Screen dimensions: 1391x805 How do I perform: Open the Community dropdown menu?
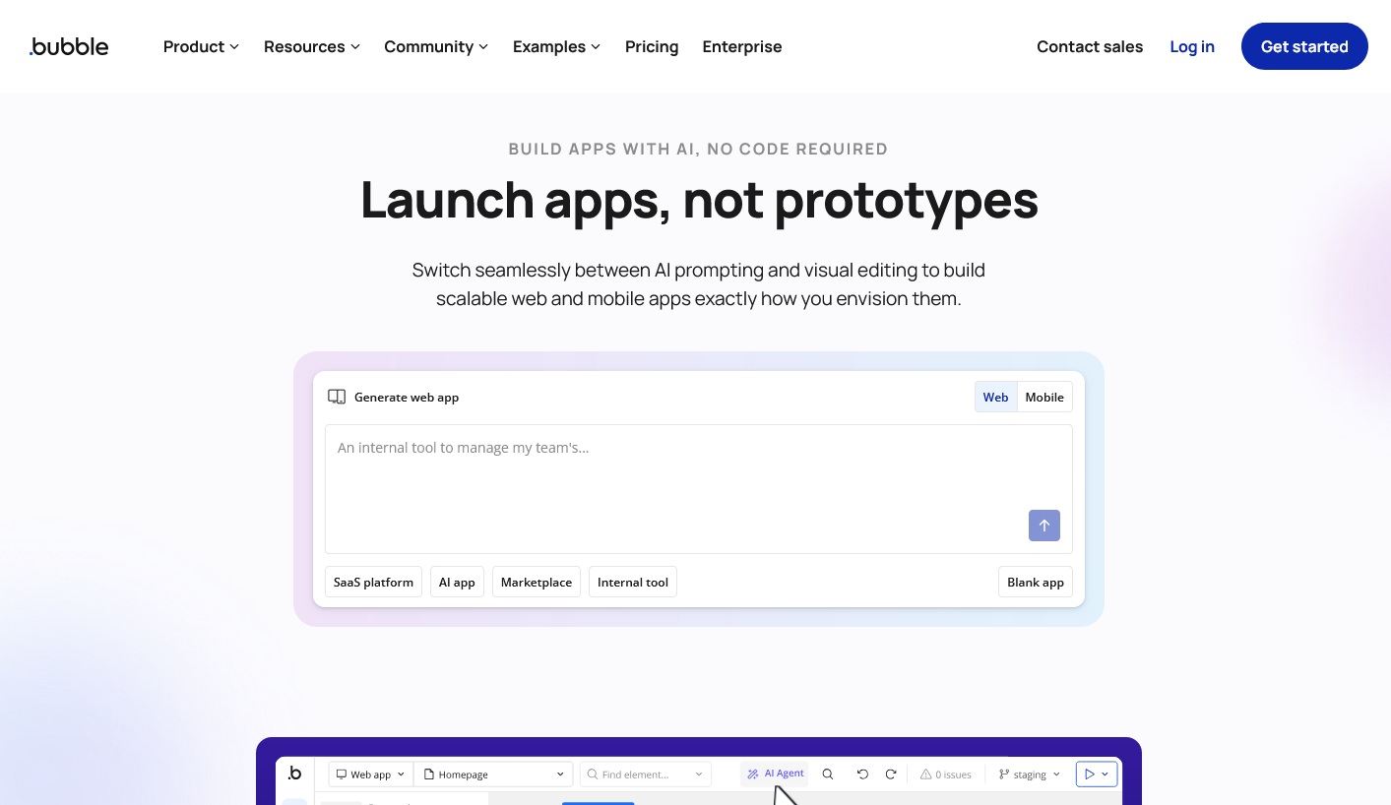(436, 46)
